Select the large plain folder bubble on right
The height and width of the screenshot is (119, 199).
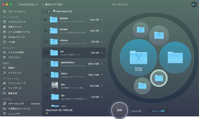[x=175, y=58]
